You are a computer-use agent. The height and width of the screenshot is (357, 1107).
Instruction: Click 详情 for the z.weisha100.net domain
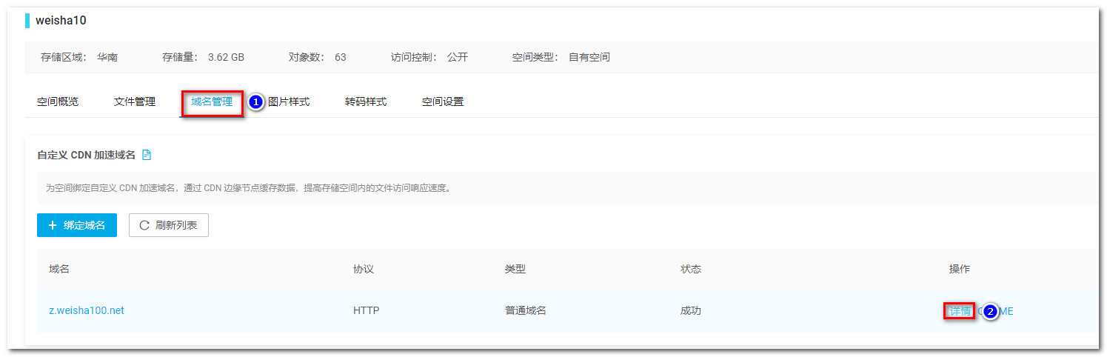[x=960, y=311]
